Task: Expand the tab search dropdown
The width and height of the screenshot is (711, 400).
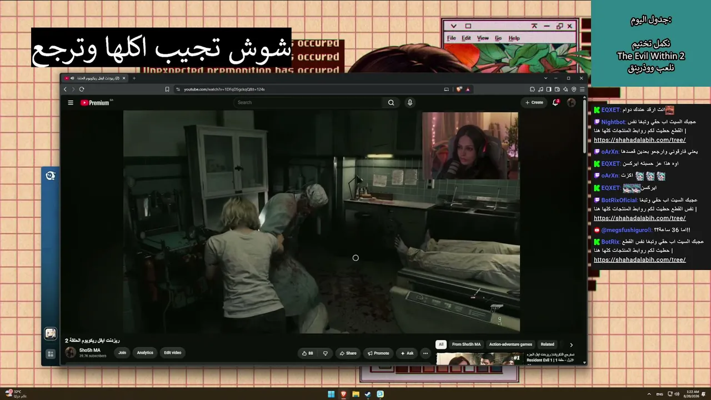Action: (x=546, y=78)
